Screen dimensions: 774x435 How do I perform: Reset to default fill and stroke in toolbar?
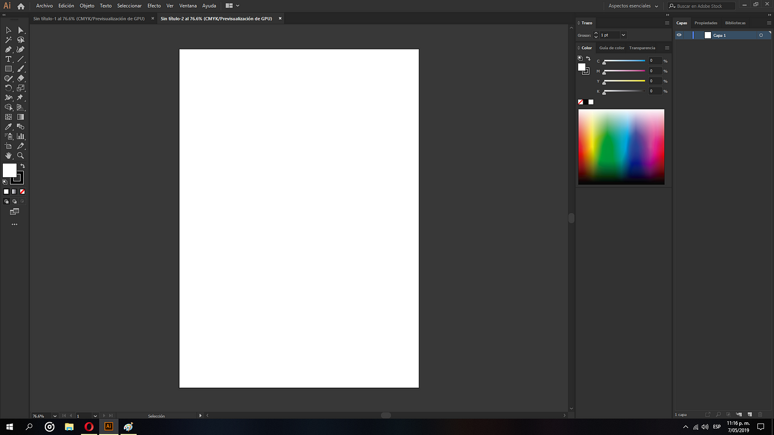[x=5, y=182]
